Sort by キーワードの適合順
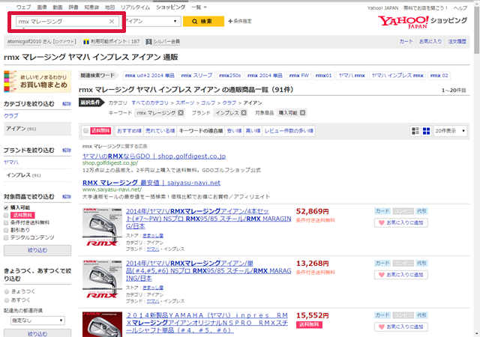Viewport: 480px width, 337px height. (x=201, y=131)
